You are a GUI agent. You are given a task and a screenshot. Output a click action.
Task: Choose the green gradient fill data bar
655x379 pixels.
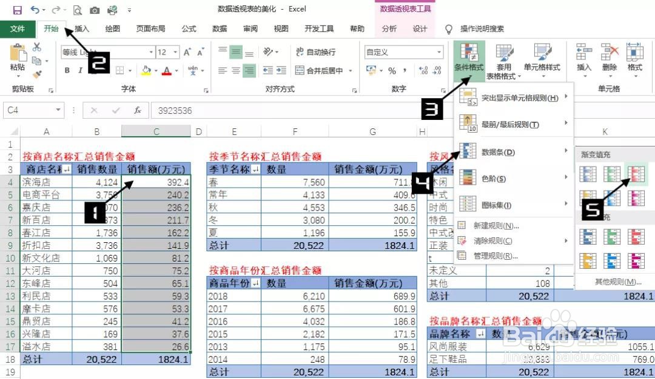coord(612,174)
